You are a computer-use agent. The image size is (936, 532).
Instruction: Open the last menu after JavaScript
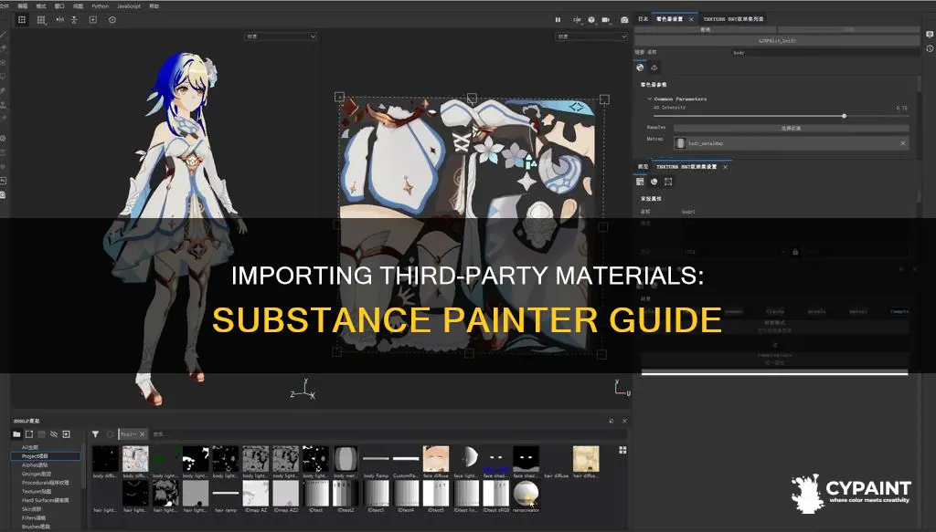click(x=154, y=6)
